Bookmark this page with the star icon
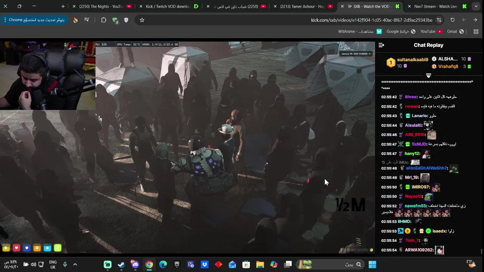This screenshot has height=272, width=484. click(x=142, y=20)
